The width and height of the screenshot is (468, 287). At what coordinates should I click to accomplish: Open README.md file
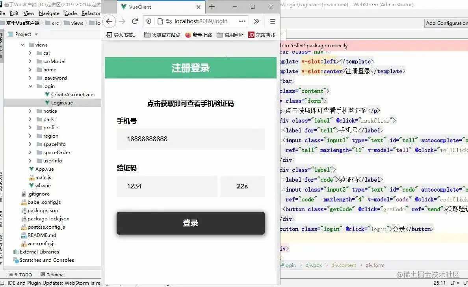click(x=39, y=235)
